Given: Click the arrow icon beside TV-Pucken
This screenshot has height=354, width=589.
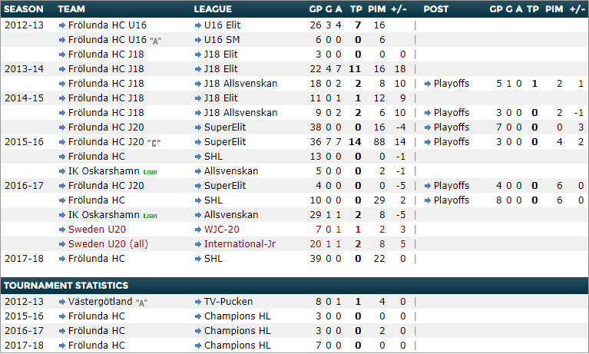Looking at the screenshot, I should pyautogui.click(x=198, y=302).
